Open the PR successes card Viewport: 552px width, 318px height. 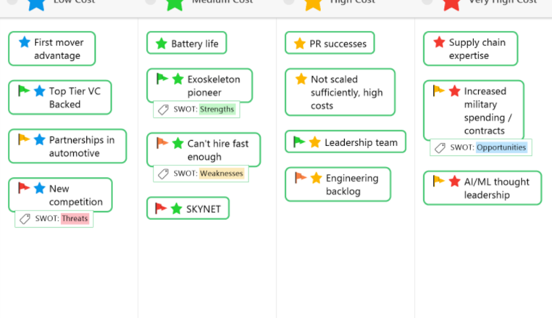(x=337, y=44)
